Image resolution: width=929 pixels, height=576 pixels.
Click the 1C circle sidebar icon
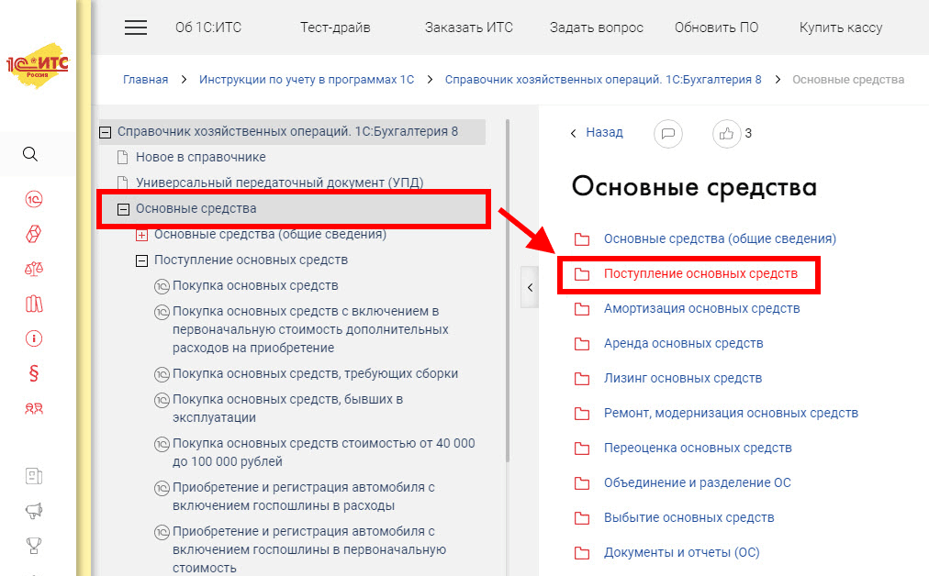tap(34, 200)
